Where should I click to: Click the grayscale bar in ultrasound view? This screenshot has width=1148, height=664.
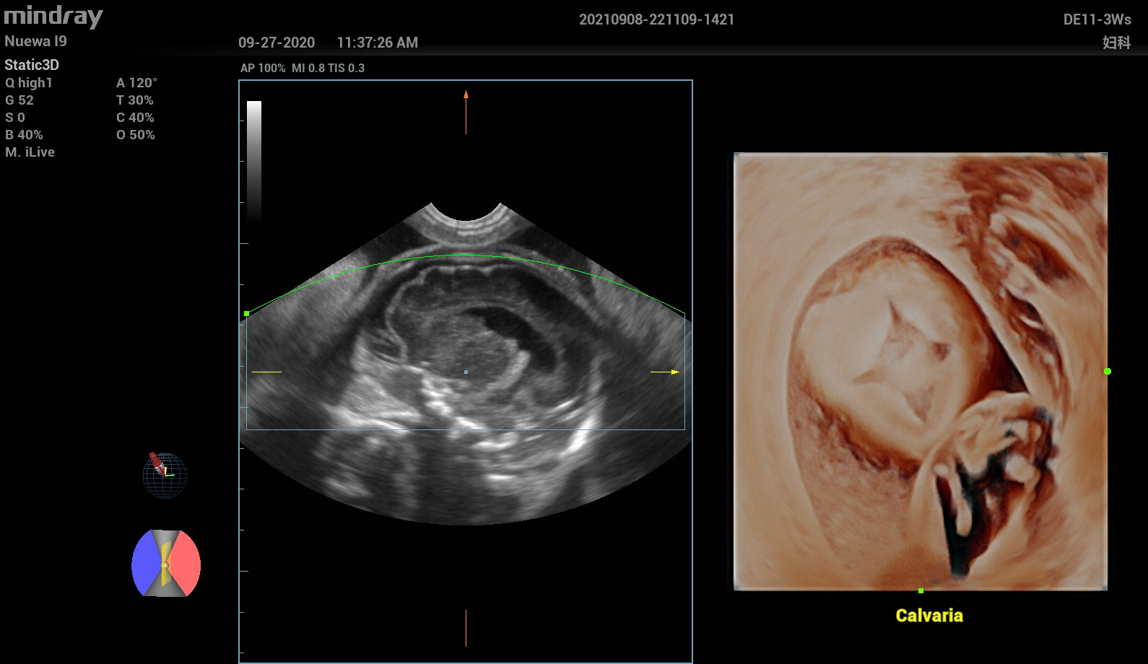254,160
